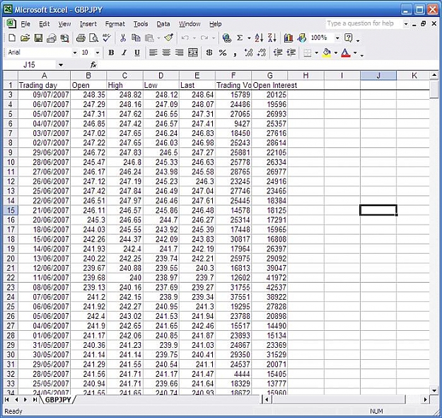The width and height of the screenshot is (442, 418).
Task: Toggle underline formatting
Action: coord(137,53)
